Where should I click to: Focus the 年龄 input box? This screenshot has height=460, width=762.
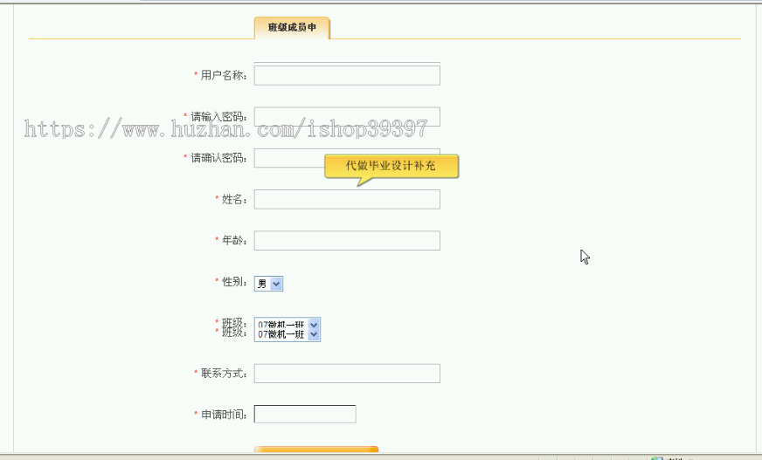[x=347, y=241]
